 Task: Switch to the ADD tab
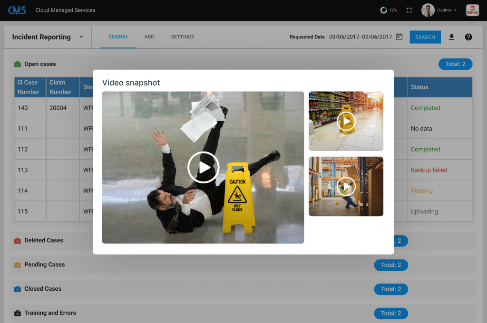[149, 37]
